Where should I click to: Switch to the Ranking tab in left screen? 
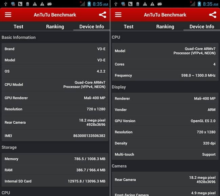coord(55,26)
